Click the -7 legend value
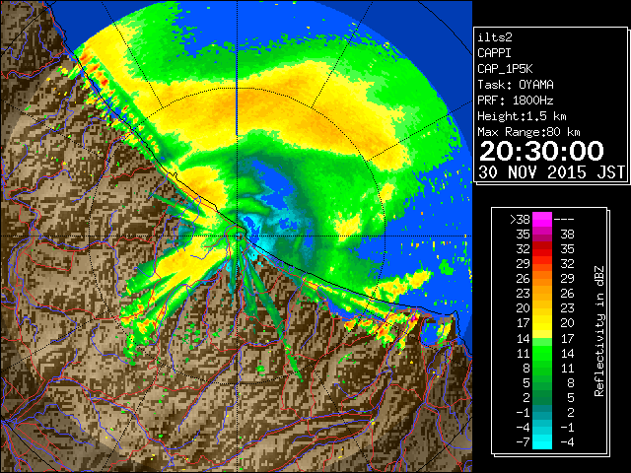Screen dimensions: 631x473 (x=523, y=442)
